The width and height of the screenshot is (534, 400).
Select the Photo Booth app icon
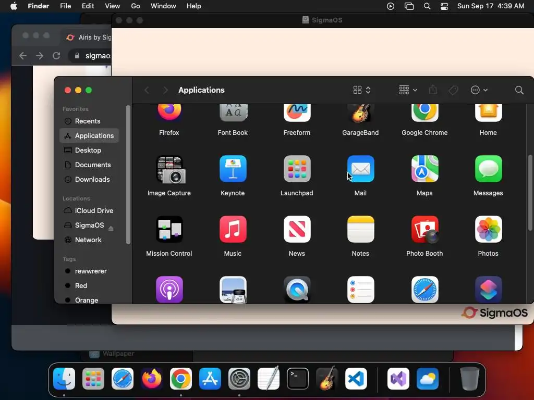[424, 229]
